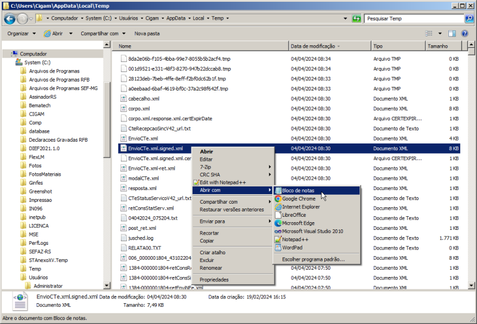Click the file icon of corpo.xml
The image size is (477, 324).
(123, 108)
